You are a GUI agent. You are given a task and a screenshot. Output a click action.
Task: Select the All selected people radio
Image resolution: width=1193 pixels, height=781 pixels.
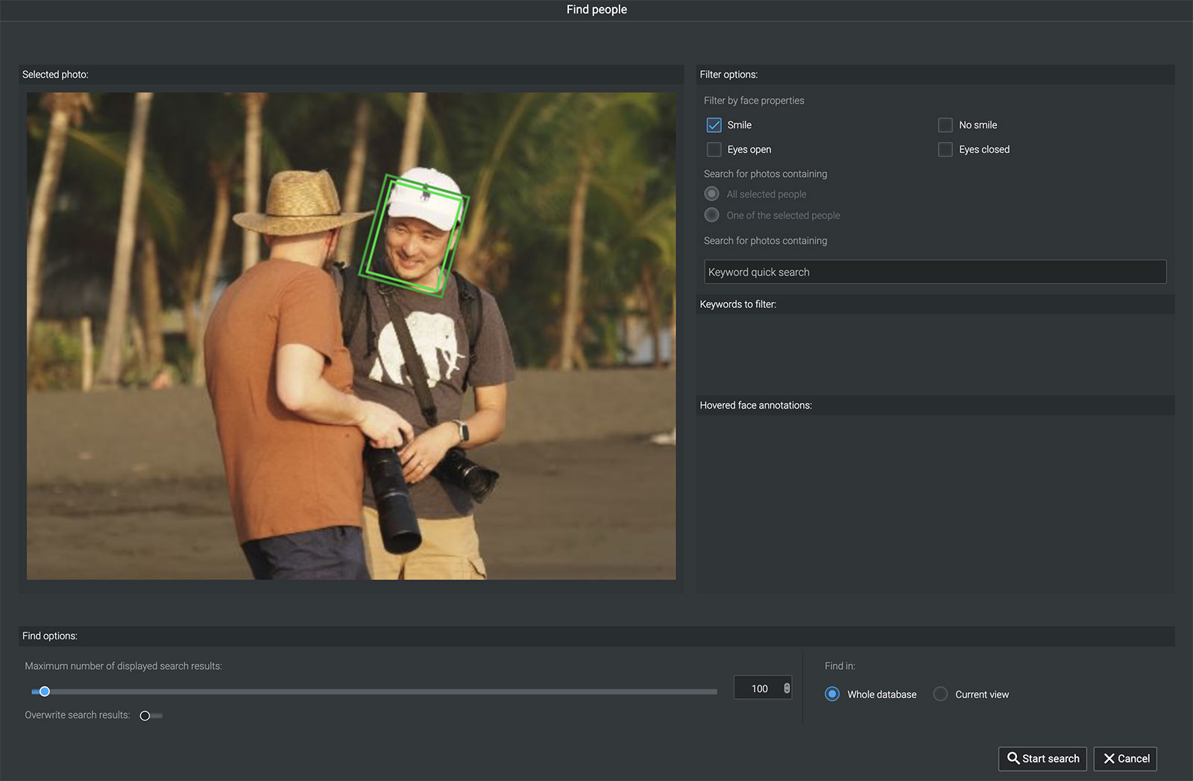pyautogui.click(x=712, y=194)
